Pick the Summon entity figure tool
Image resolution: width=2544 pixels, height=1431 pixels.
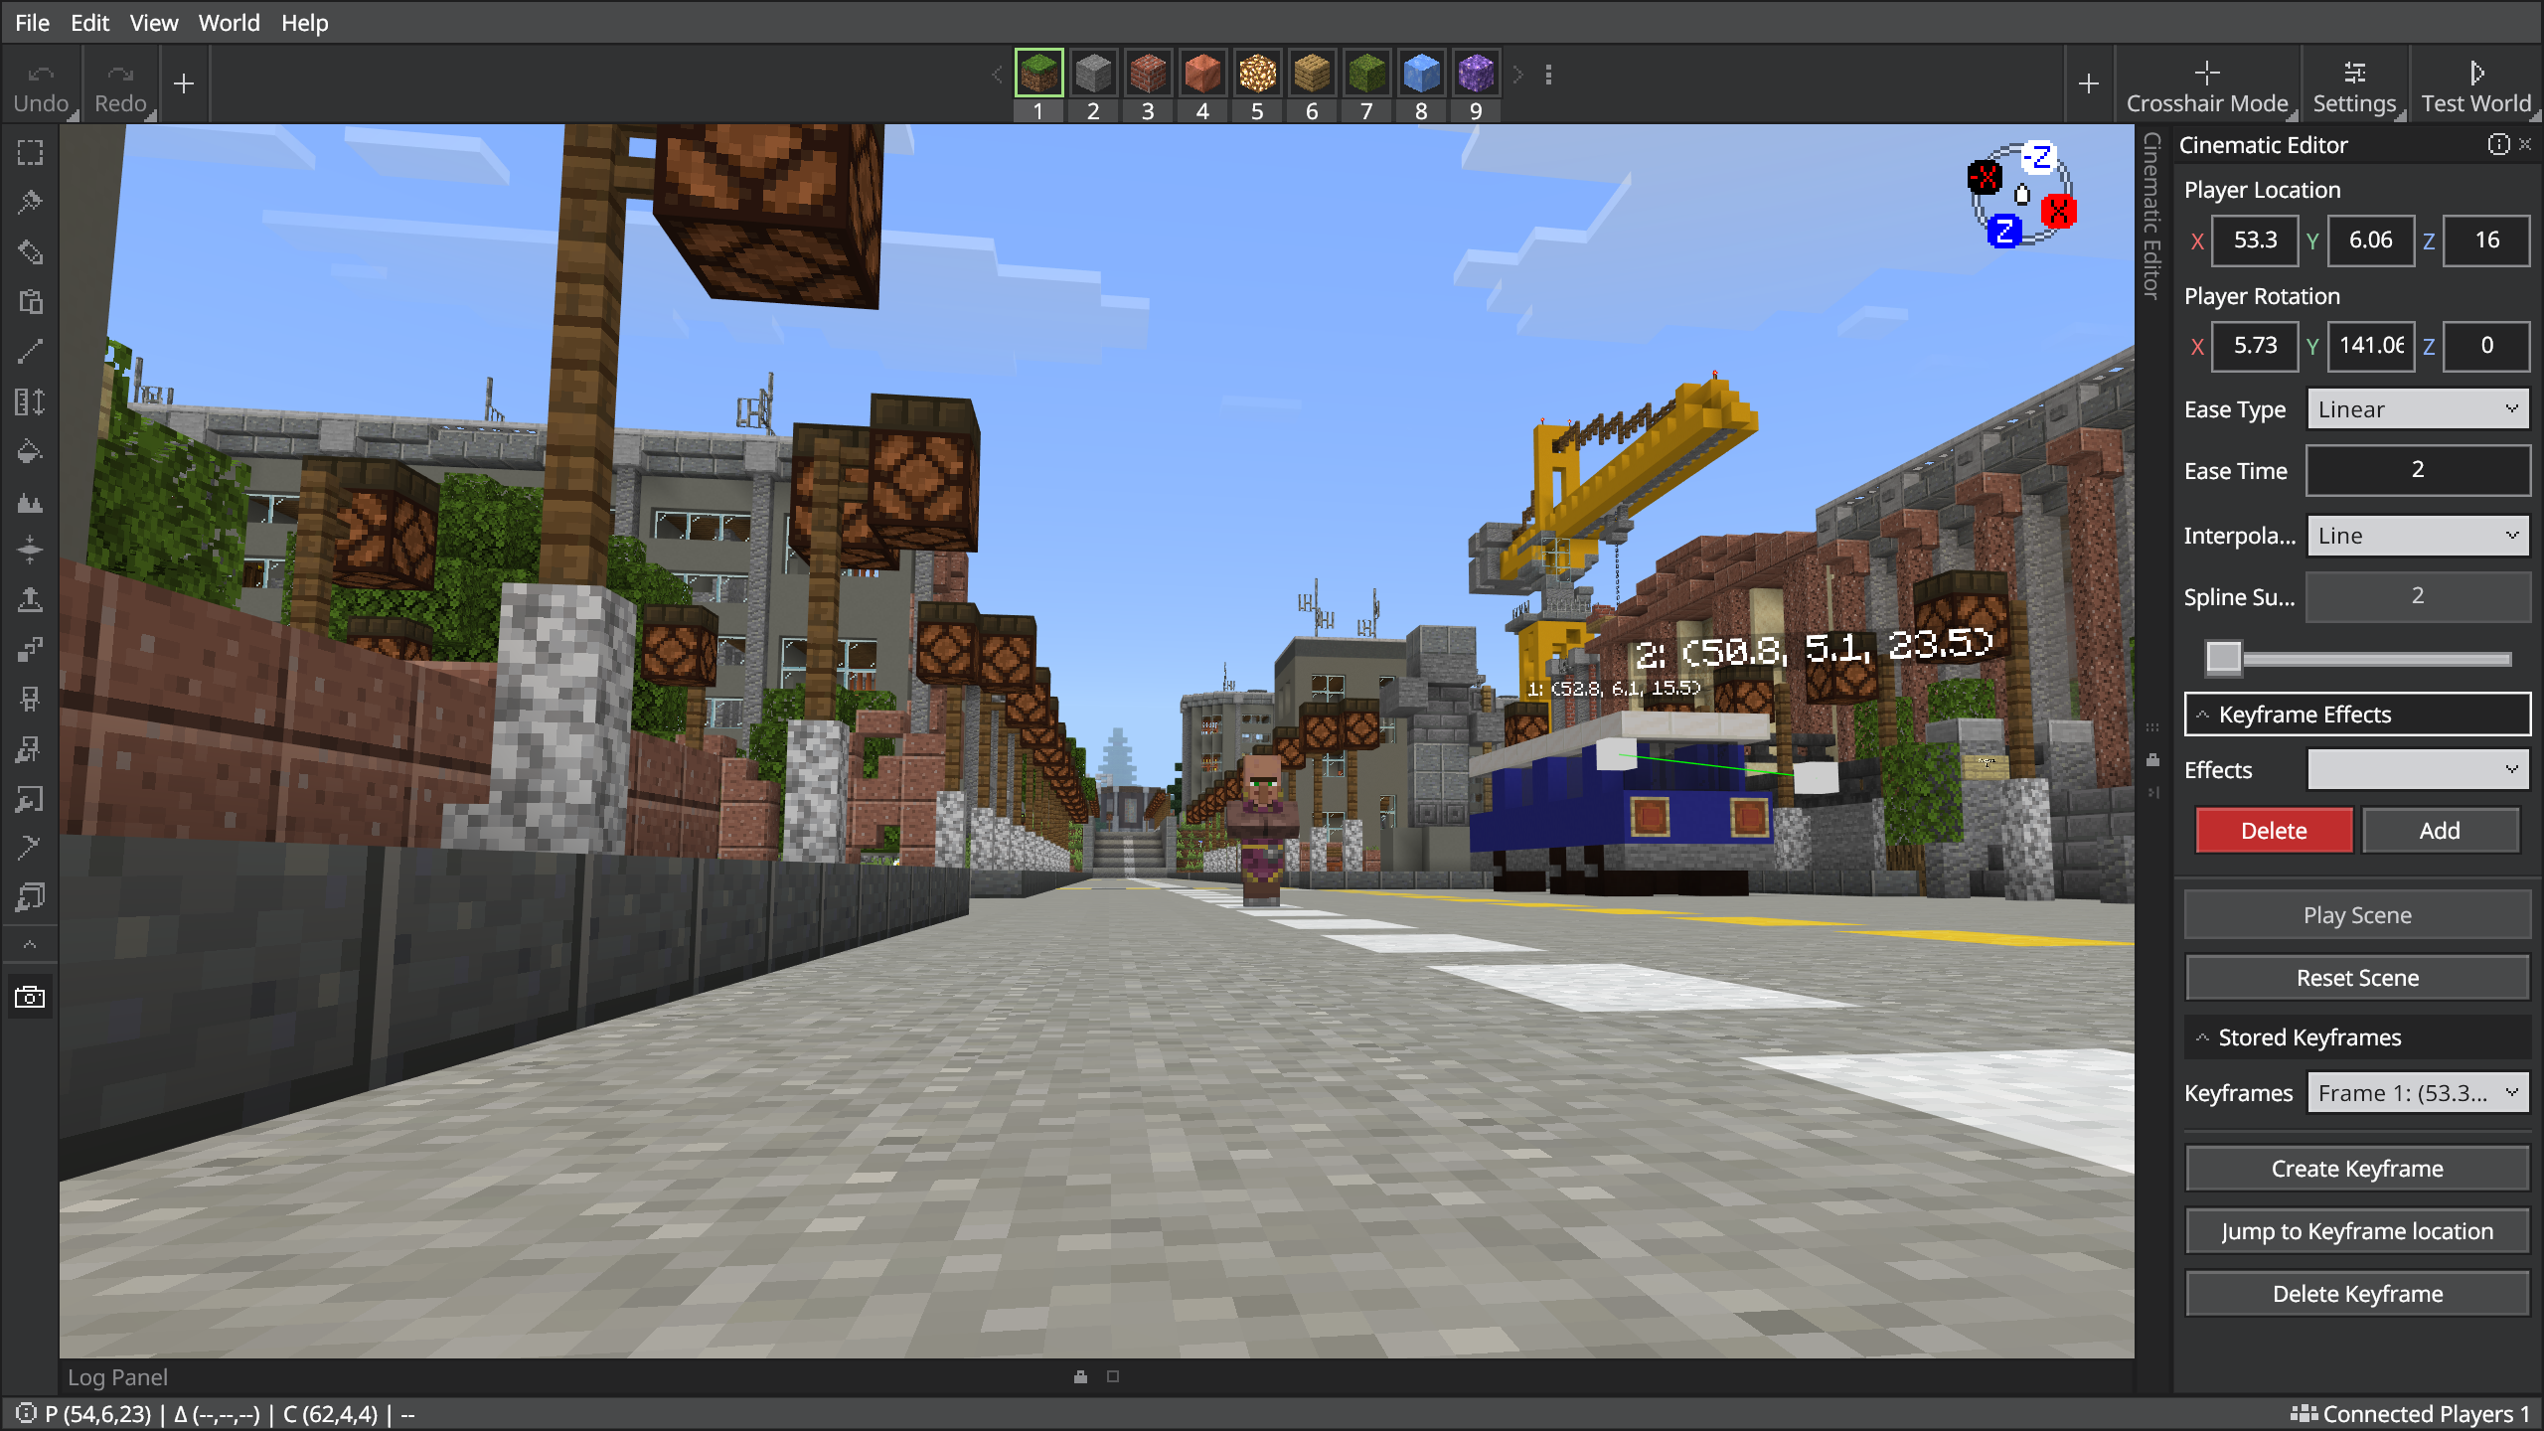click(x=30, y=699)
